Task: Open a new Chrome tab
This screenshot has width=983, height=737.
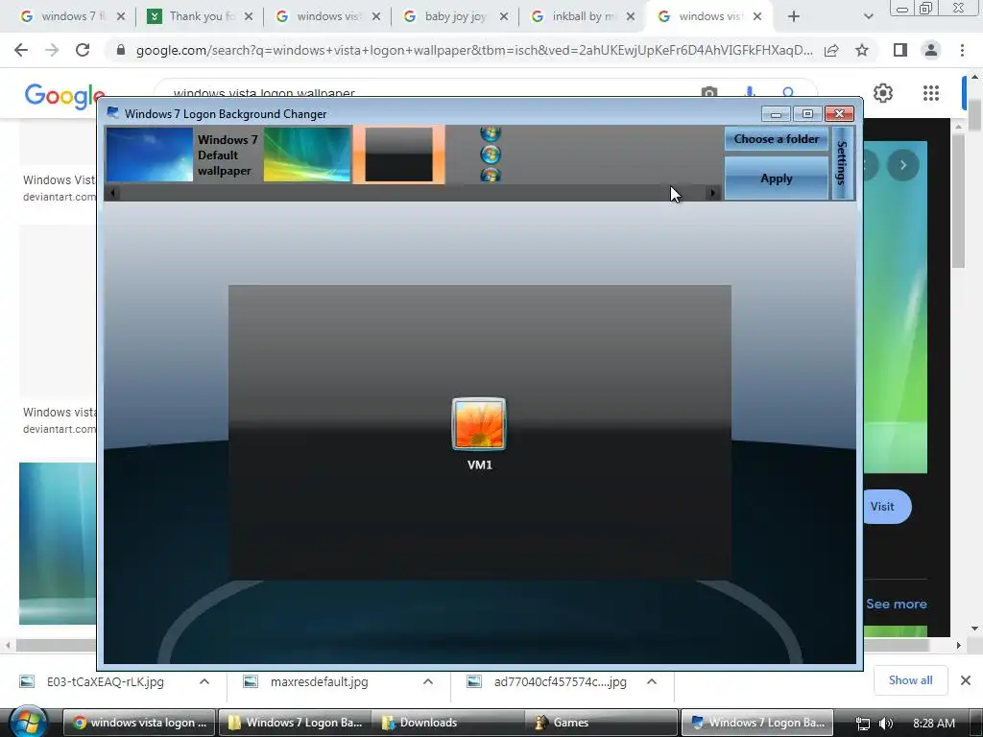Action: point(794,17)
